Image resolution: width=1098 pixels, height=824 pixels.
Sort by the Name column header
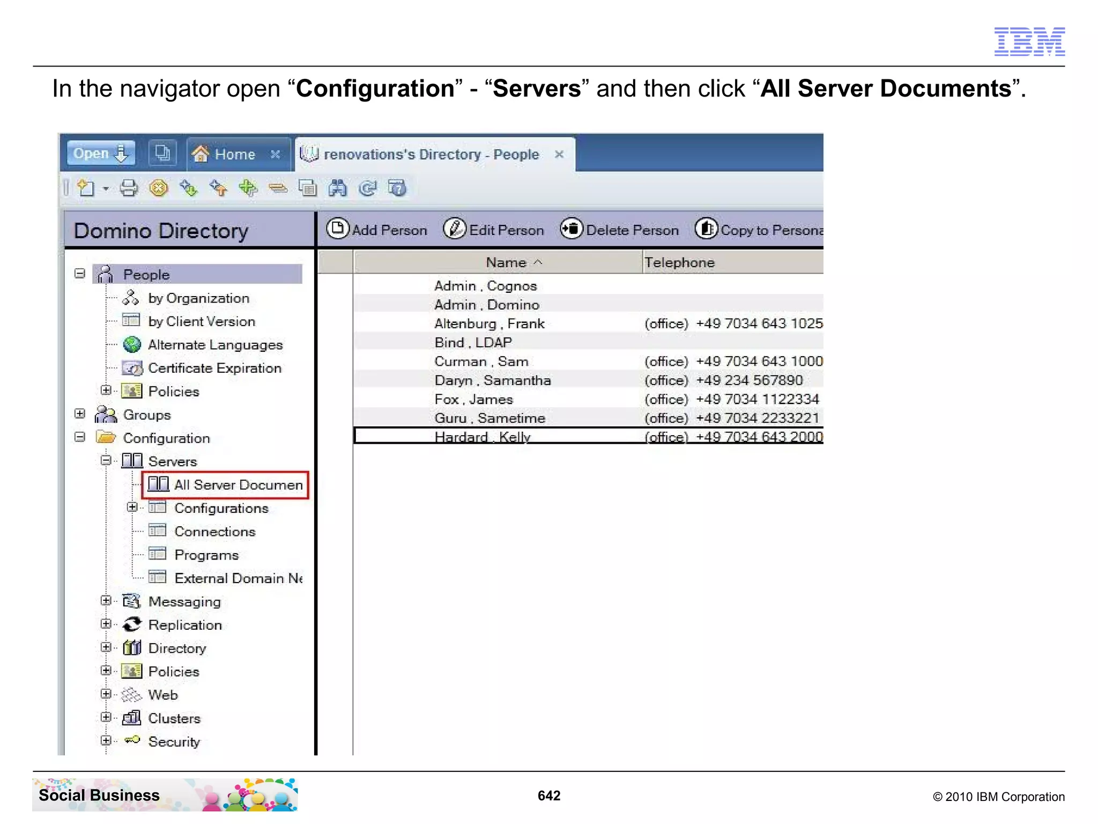coord(498,262)
